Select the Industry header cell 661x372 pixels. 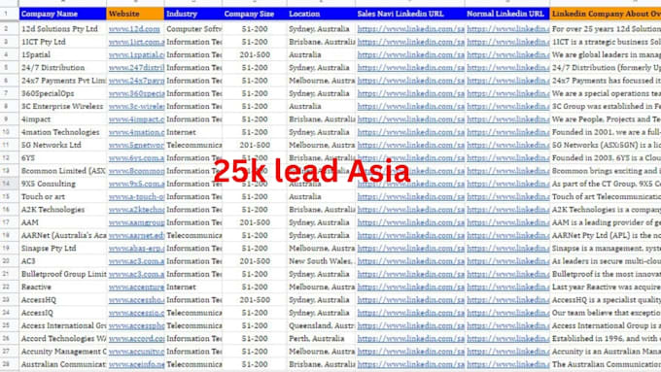192,14
